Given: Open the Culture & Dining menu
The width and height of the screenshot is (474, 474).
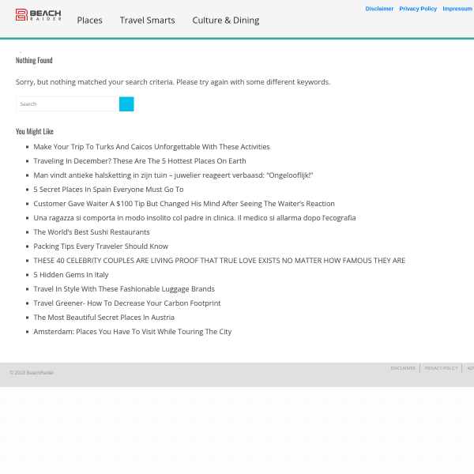Looking at the screenshot, I should (x=225, y=21).
